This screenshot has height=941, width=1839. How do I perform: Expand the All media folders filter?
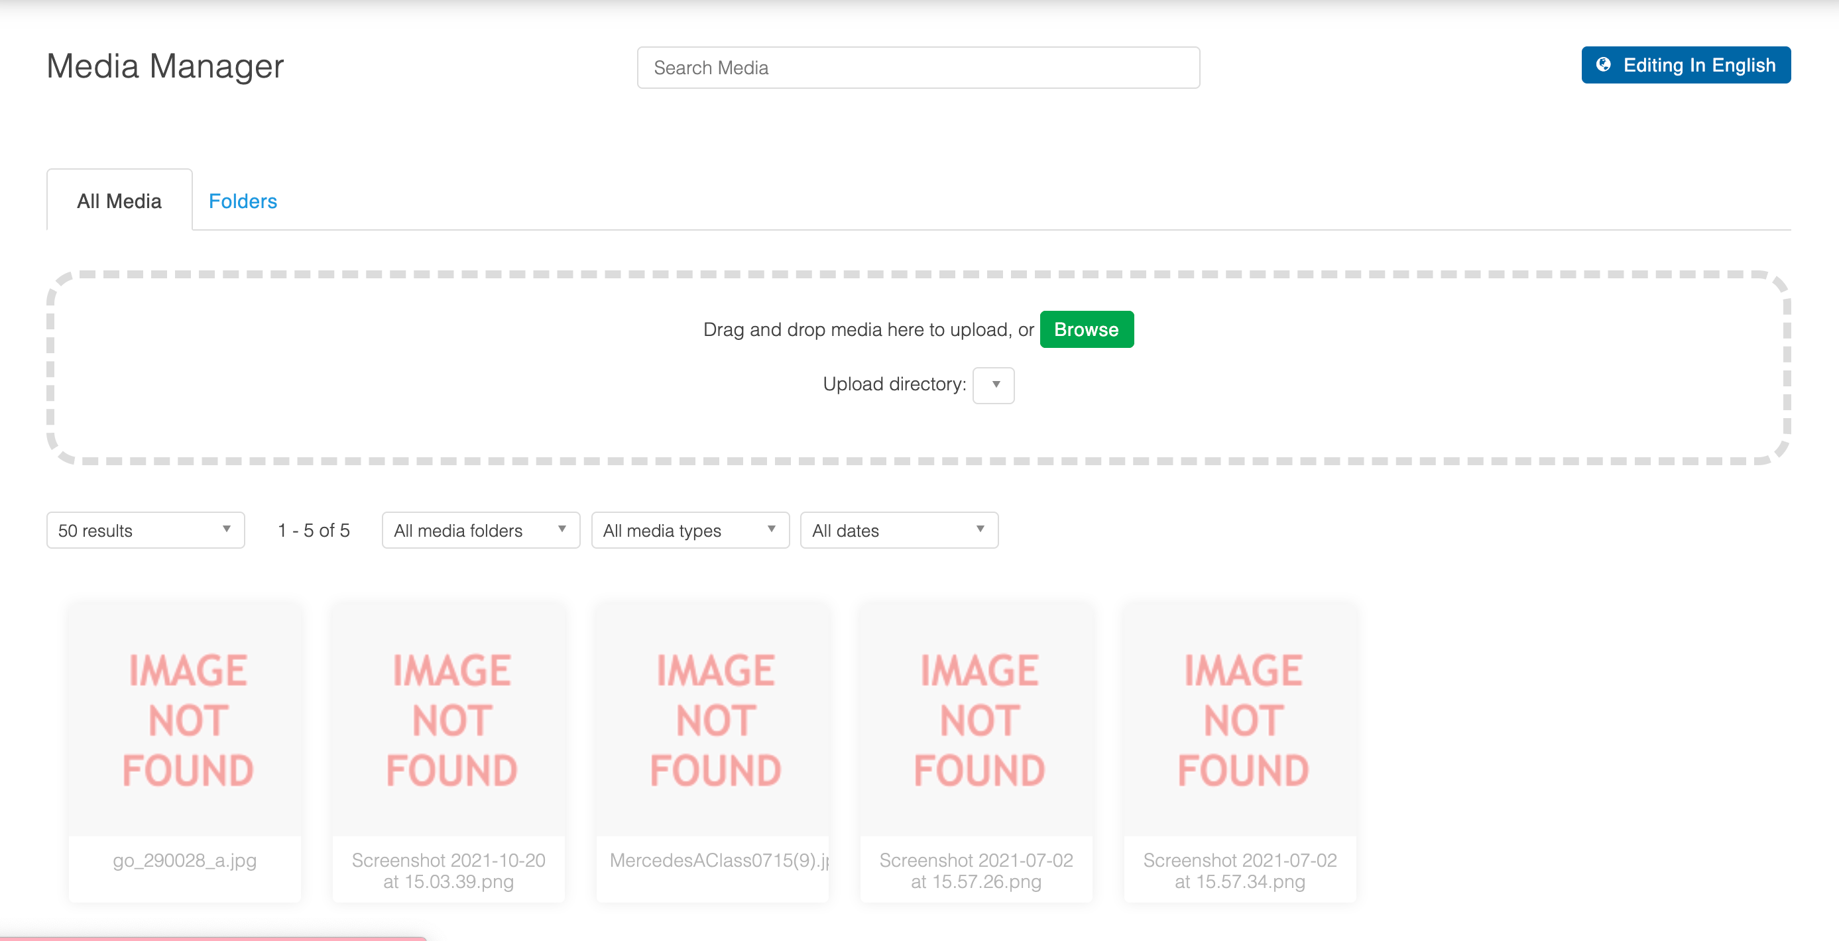point(481,530)
